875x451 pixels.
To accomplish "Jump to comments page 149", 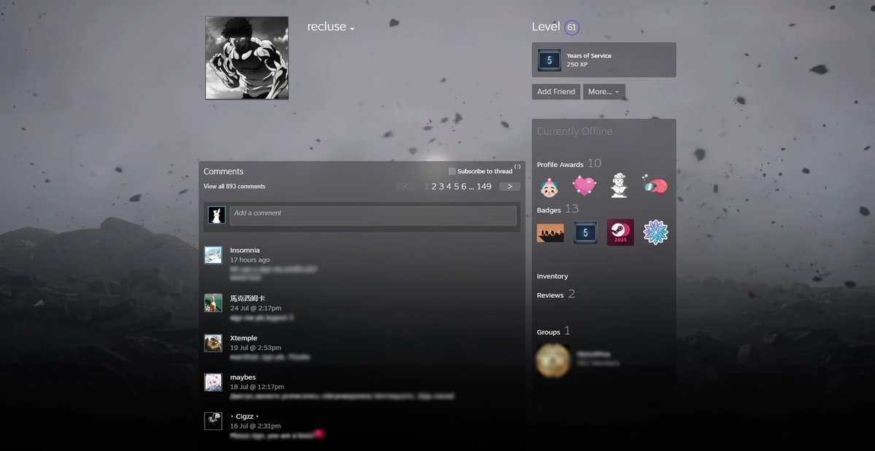I will tap(484, 187).
